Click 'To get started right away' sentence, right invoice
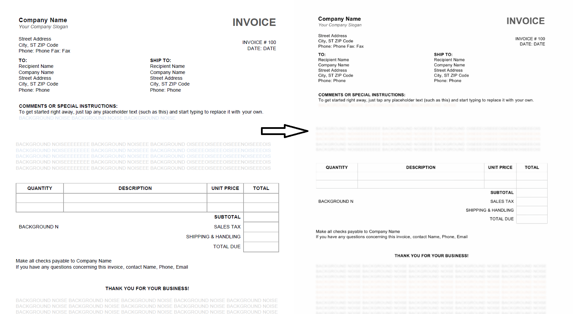580x314 pixels. pyautogui.click(x=426, y=100)
